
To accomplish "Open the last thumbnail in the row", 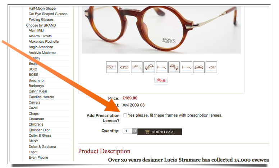I will point(211,67).
